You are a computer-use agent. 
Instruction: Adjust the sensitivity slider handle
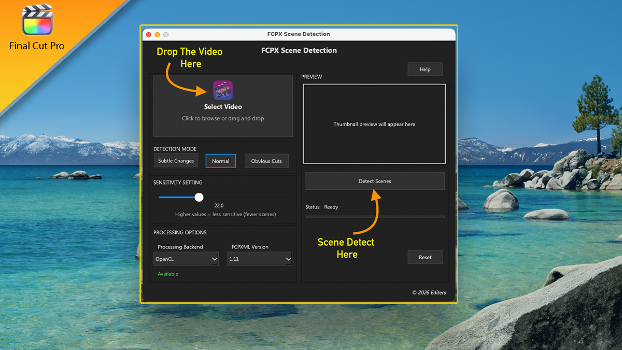[199, 198]
